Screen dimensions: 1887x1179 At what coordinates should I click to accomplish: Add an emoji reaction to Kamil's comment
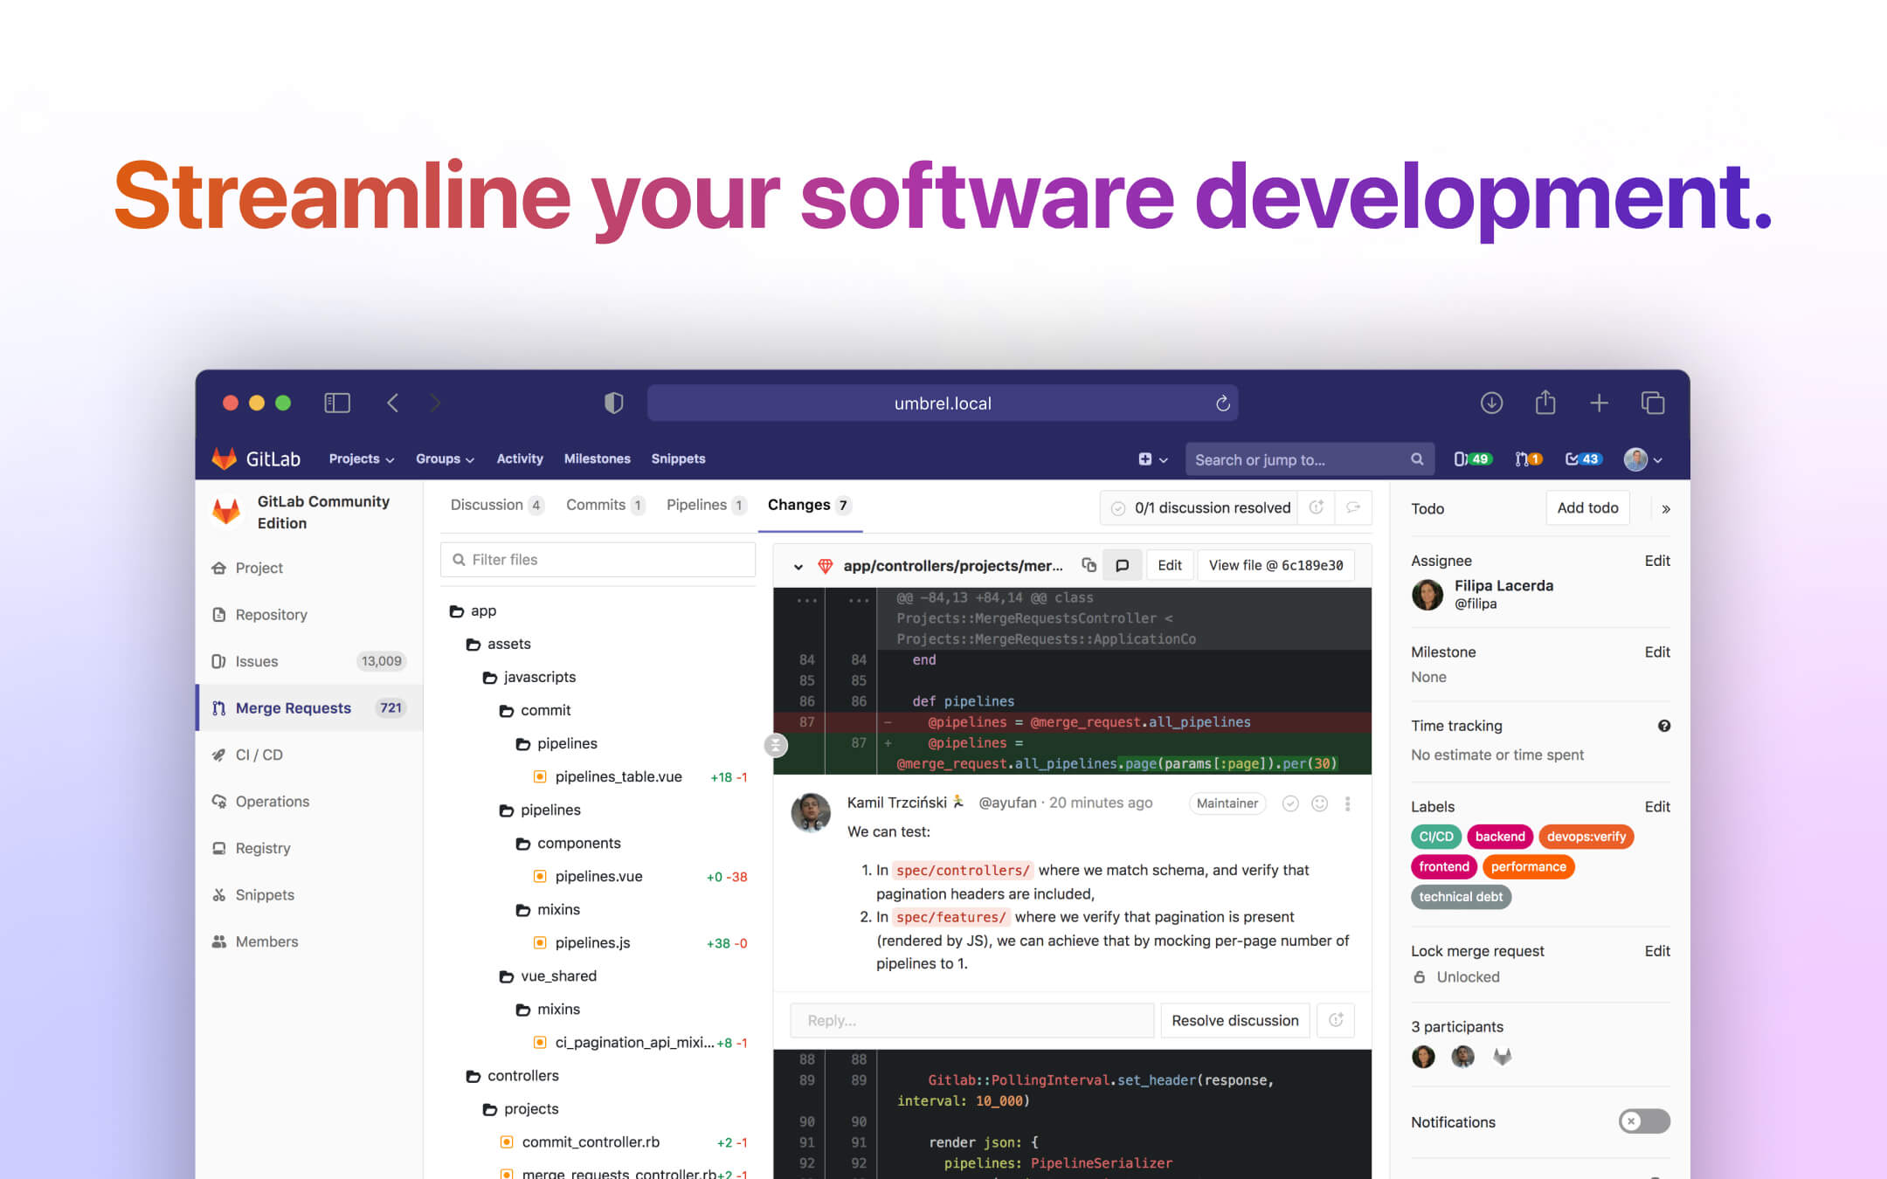[1319, 803]
